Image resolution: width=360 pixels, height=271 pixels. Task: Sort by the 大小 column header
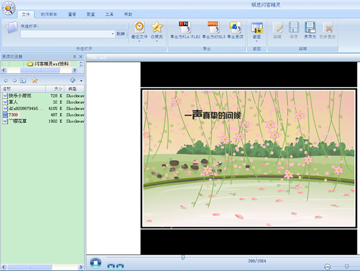click(x=55, y=89)
